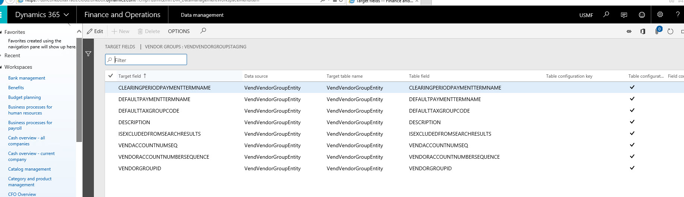Toggle checkmark in VENDORACCOUNTNUMBERSEQUENCE row
The height and width of the screenshot is (197, 684).
[632, 156]
